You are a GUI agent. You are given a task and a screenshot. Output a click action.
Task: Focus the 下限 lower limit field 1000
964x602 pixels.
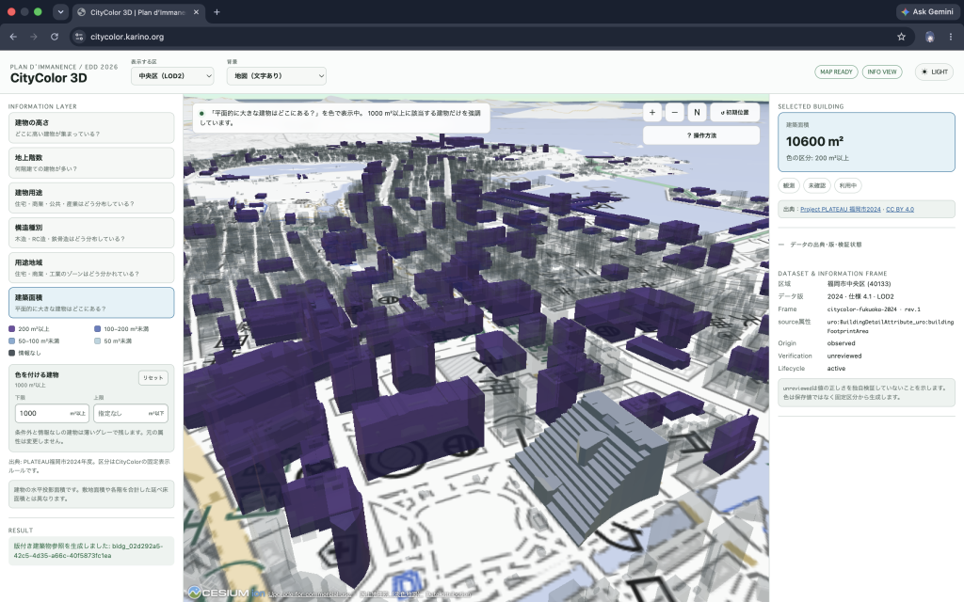(52, 414)
